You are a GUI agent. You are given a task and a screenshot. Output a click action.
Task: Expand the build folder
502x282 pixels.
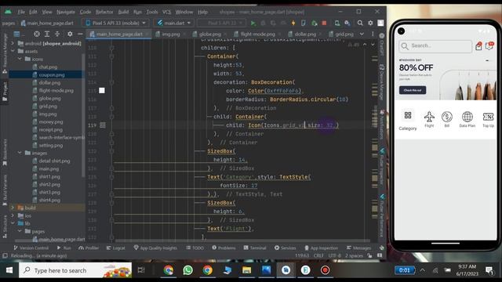point(13,208)
